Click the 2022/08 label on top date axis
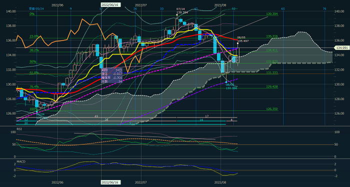The image size is (350, 187). coord(220,4)
